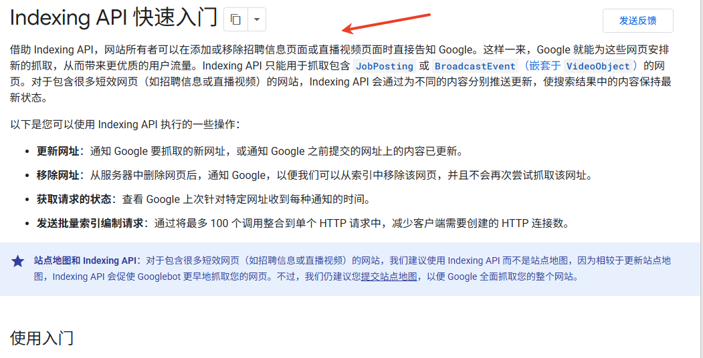Open the BroadcastEvent code link
This screenshot has width=703, height=358.
[x=475, y=66]
